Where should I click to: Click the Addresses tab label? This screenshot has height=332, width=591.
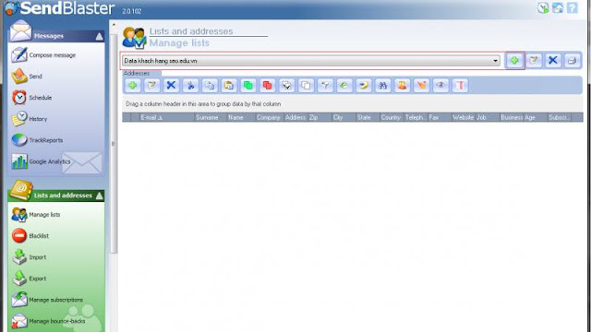pyautogui.click(x=137, y=73)
